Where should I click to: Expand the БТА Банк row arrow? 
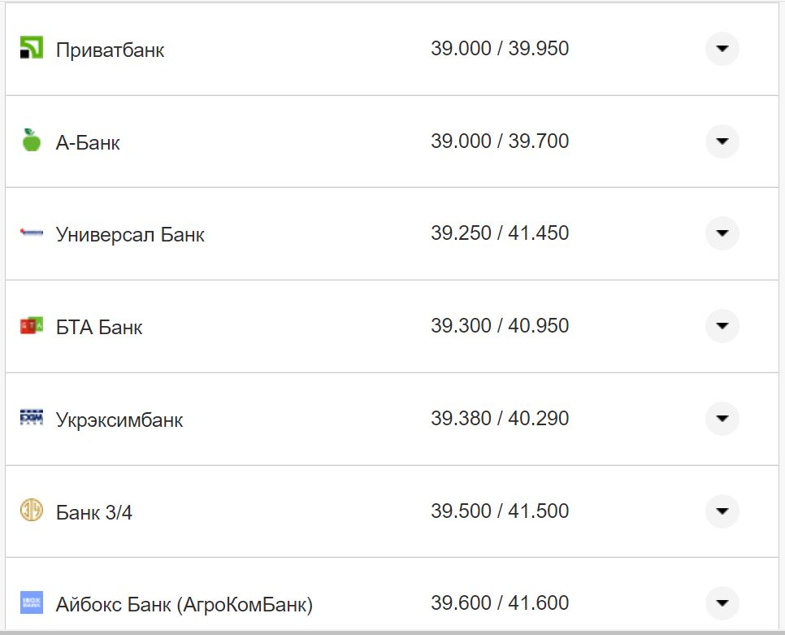pos(722,326)
